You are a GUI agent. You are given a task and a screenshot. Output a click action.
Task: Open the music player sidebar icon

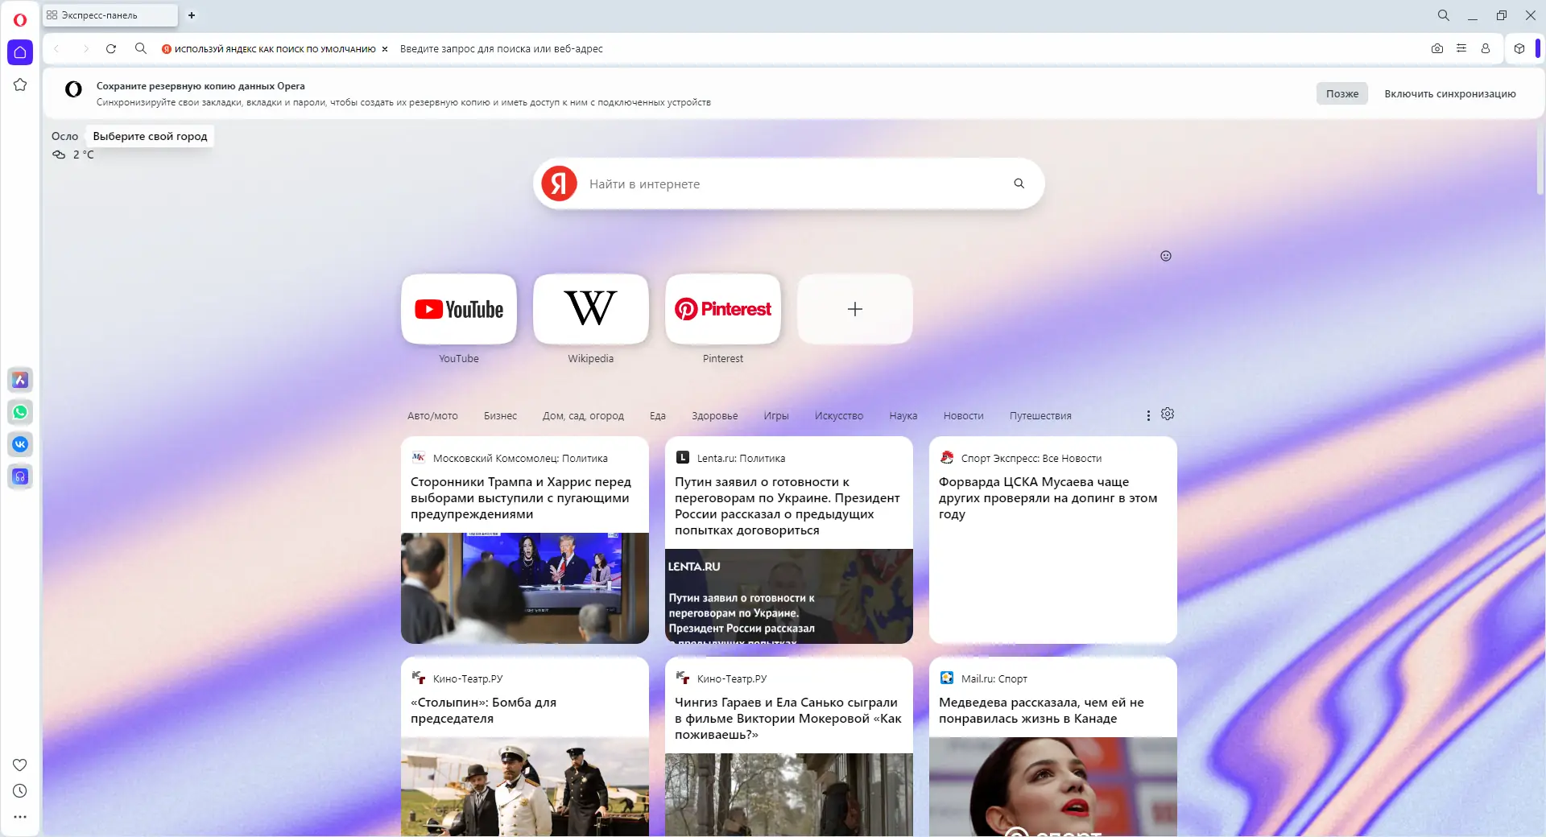pos(20,476)
